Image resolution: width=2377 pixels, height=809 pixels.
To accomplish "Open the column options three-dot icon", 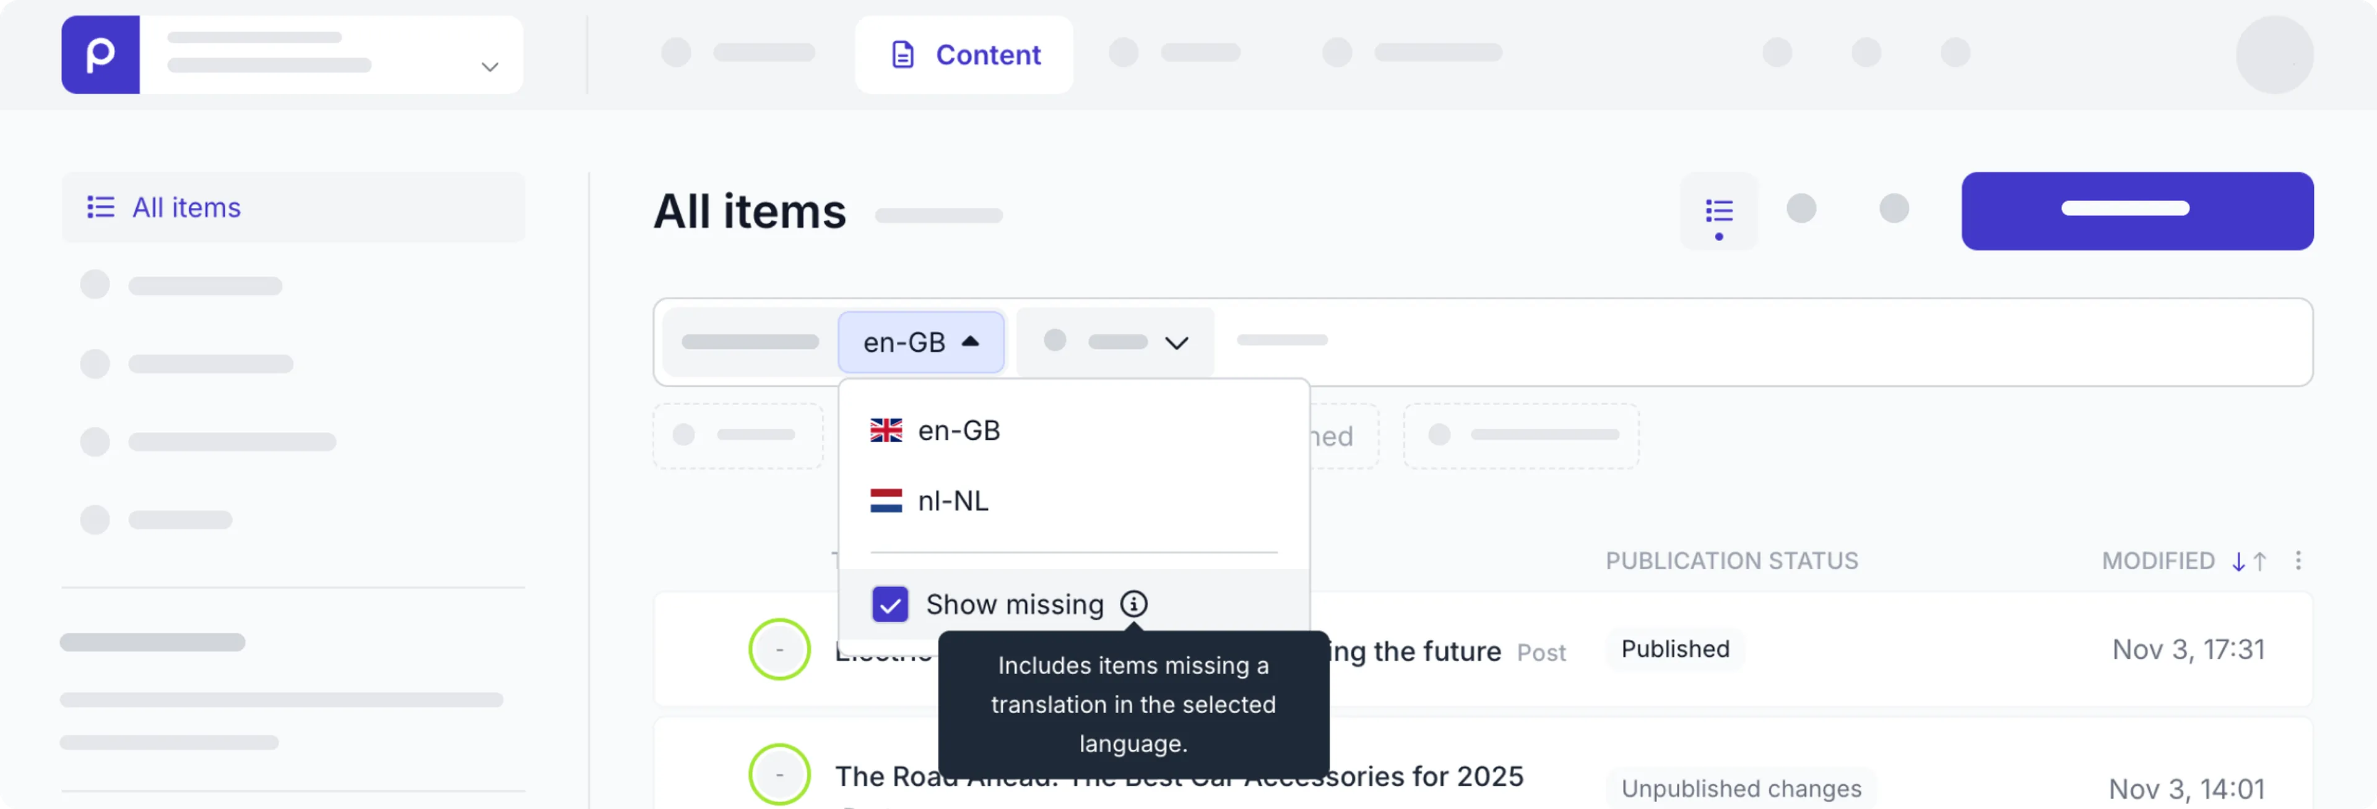I will coord(2298,561).
